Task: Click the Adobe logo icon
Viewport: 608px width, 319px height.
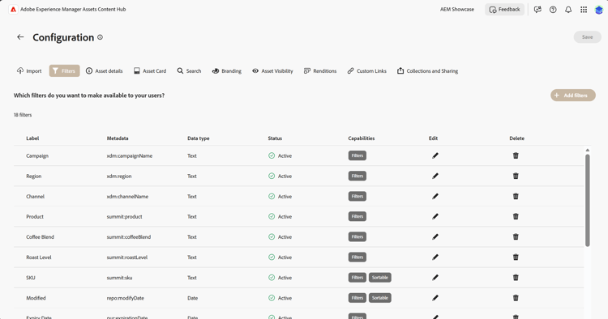Action: (13, 9)
